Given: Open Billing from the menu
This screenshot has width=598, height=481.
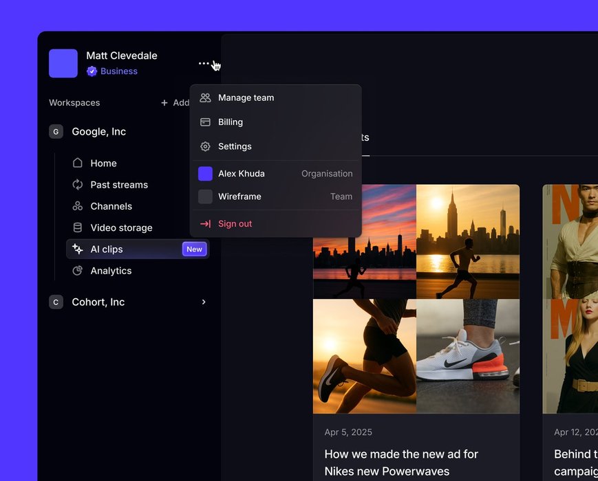Looking at the screenshot, I should click(x=275, y=122).
